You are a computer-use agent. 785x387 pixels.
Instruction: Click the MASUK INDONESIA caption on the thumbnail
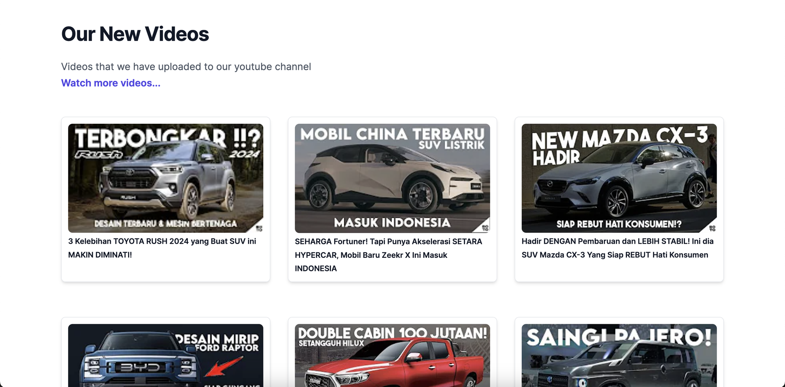click(x=392, y=223)
